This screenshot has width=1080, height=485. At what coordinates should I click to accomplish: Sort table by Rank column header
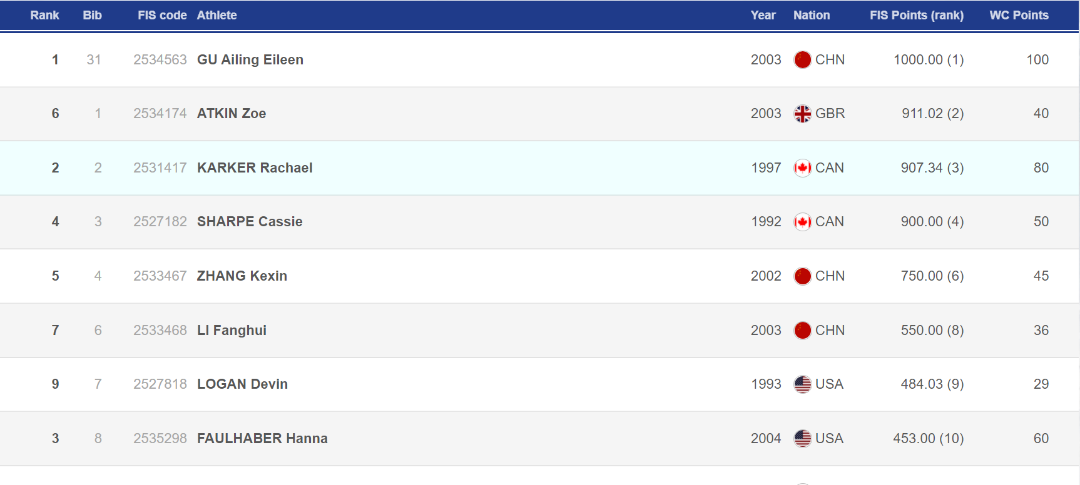(44, 15)
